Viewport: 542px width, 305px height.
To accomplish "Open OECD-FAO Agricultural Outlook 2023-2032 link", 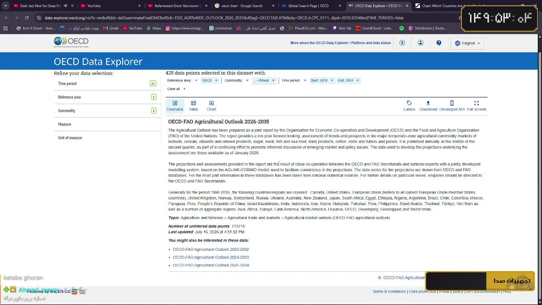I will [x=210, y=250].
